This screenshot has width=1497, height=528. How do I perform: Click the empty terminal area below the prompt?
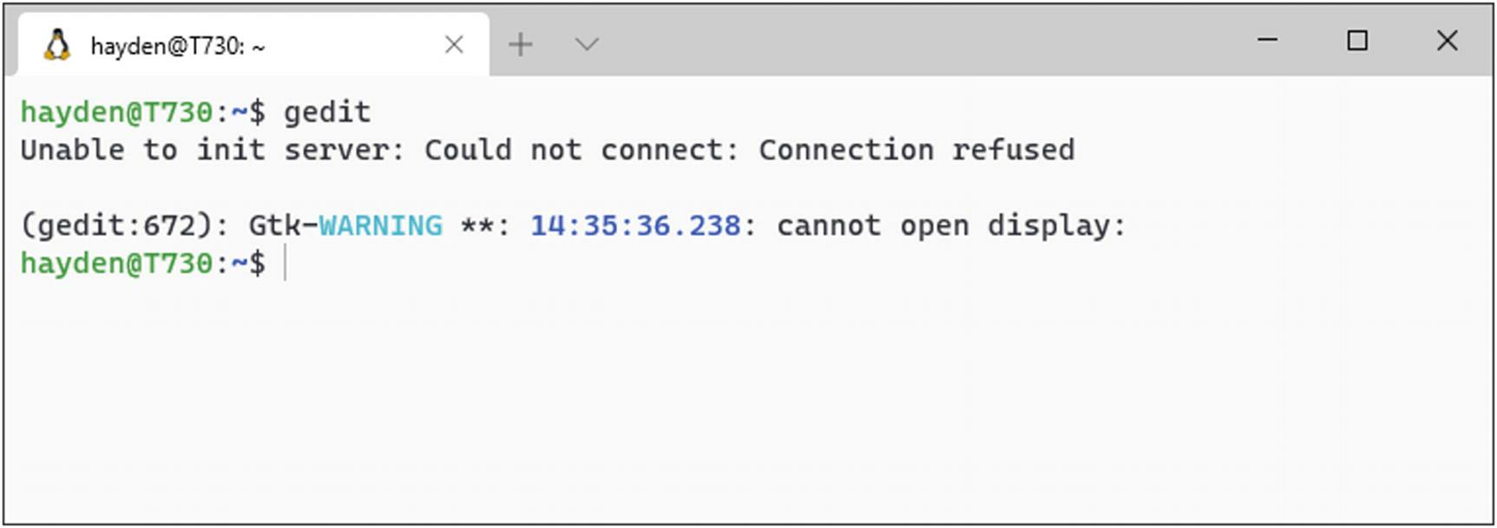[x=746, y=399]
